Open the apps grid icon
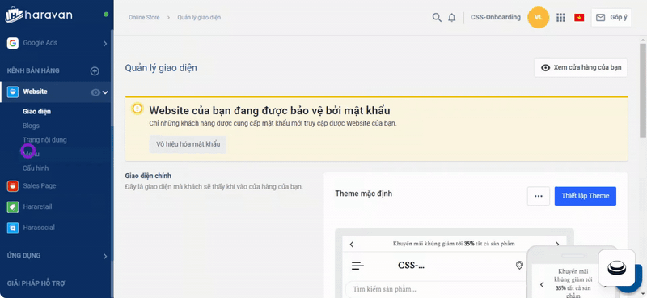This screenshot has width=647, height=298. tap(560, 17)
